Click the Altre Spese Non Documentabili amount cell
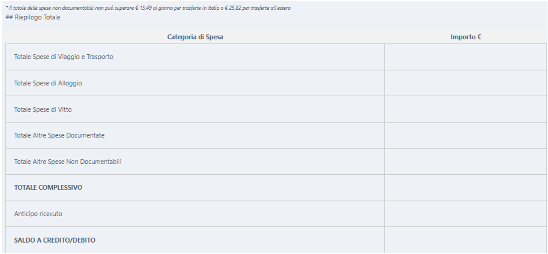Viewport: 548px width, 254px height. [x=466, y=162]
